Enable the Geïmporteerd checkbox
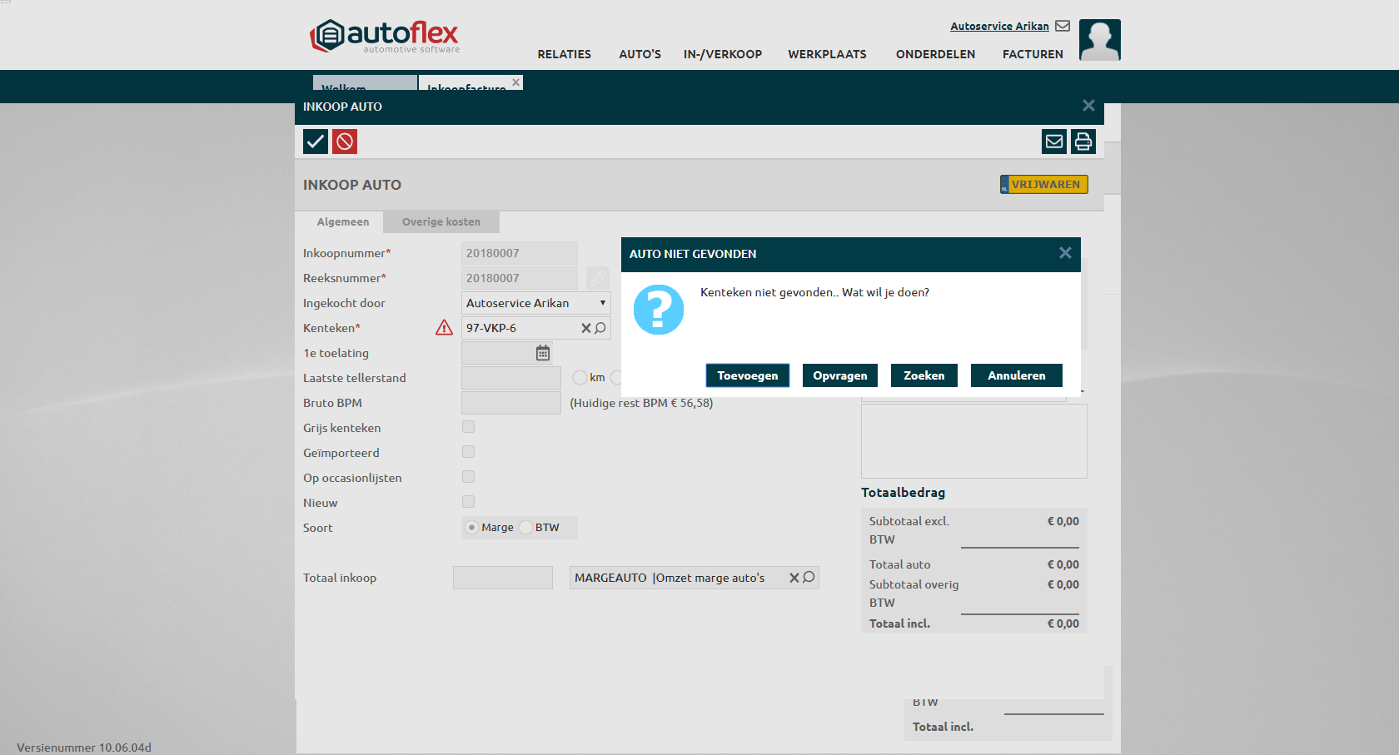The image size is (1399, 755). click(x=469, y=452)
